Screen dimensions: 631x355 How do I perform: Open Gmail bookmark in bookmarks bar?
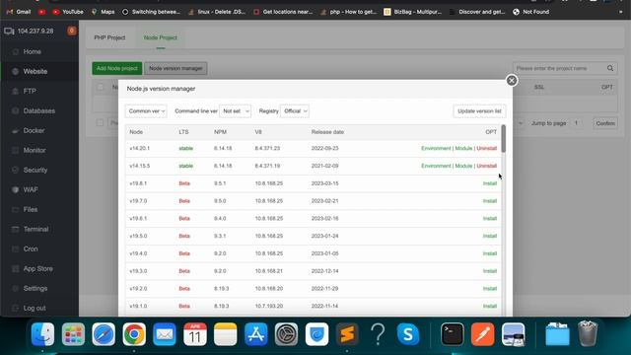[x=19, y=12]
